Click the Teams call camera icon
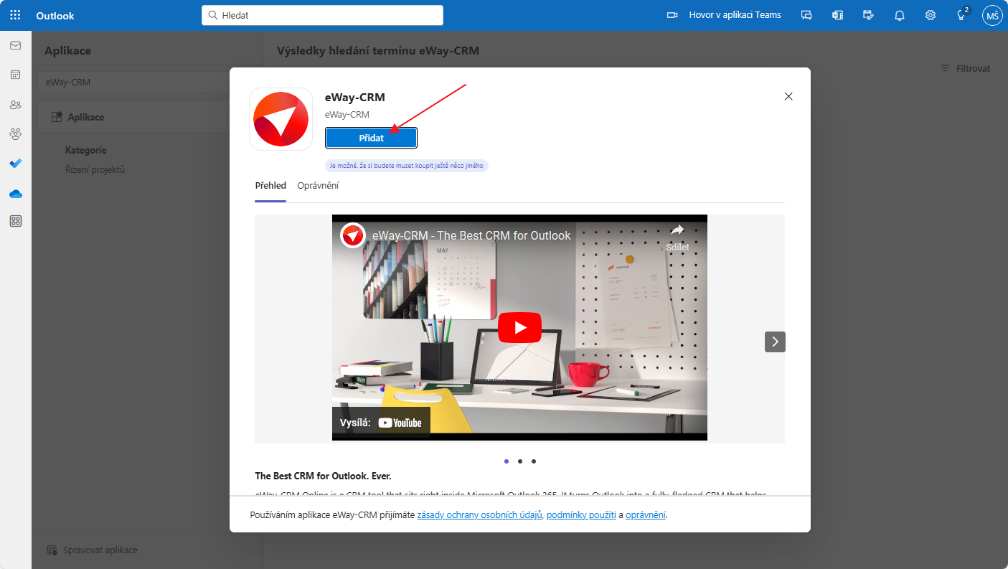1008x569 pixels. (x=672, y=15)
